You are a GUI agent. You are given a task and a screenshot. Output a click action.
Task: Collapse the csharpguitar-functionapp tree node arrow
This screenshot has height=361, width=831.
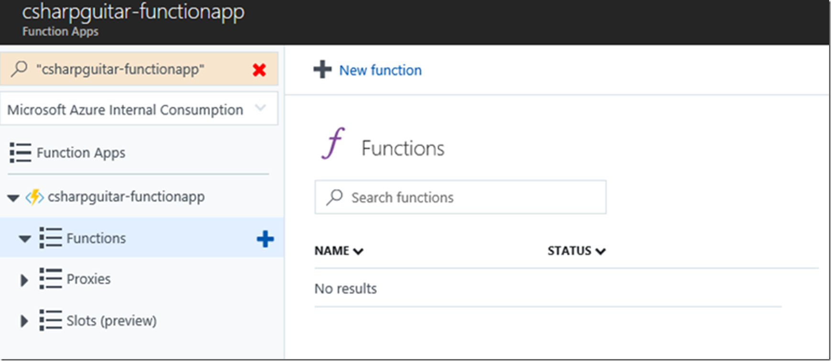click(x=13, y=197)
